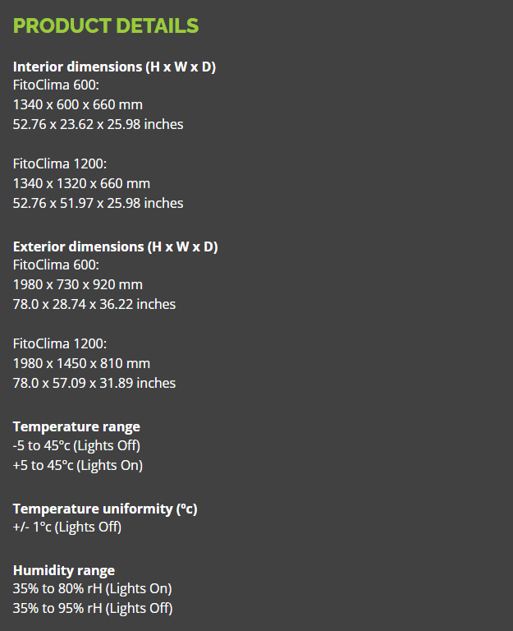The width and height of the screenshot is (513, 631).
Task: Select the 52.76 x 23.62 x 25.98 inches line
Action: tap(98, 124)
